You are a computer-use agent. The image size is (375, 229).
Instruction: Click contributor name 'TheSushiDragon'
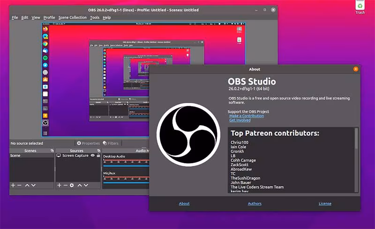245,178
